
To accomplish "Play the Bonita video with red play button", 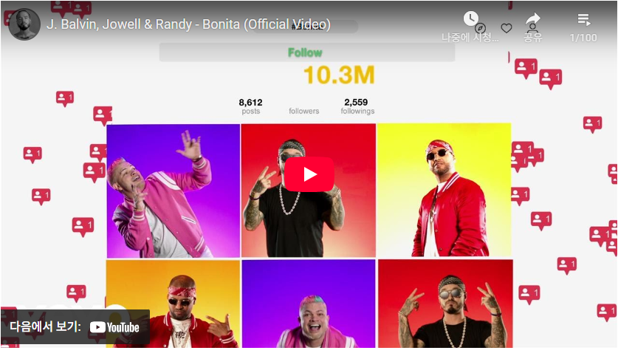I will [x=309, y=174].
